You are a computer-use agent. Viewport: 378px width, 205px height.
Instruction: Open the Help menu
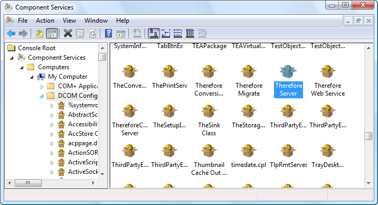122,21
